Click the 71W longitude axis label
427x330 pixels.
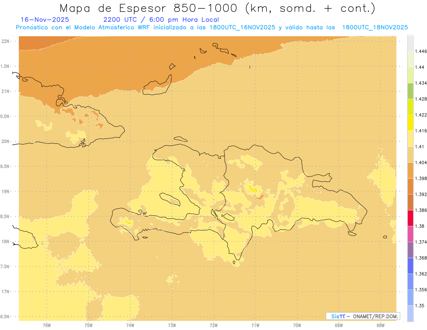click(x=255, y=325)
